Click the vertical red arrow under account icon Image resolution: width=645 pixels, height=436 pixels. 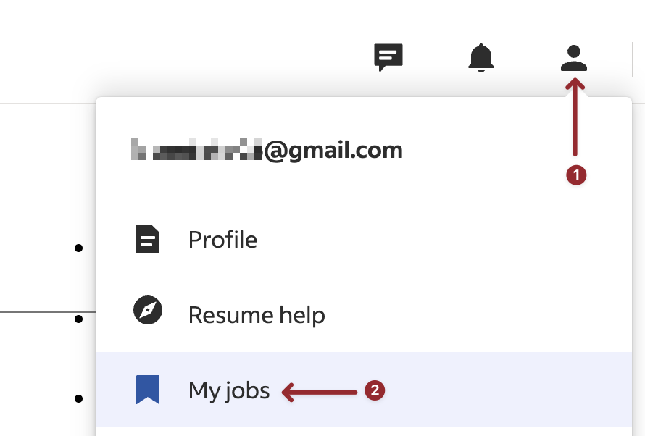pos(575,120)
